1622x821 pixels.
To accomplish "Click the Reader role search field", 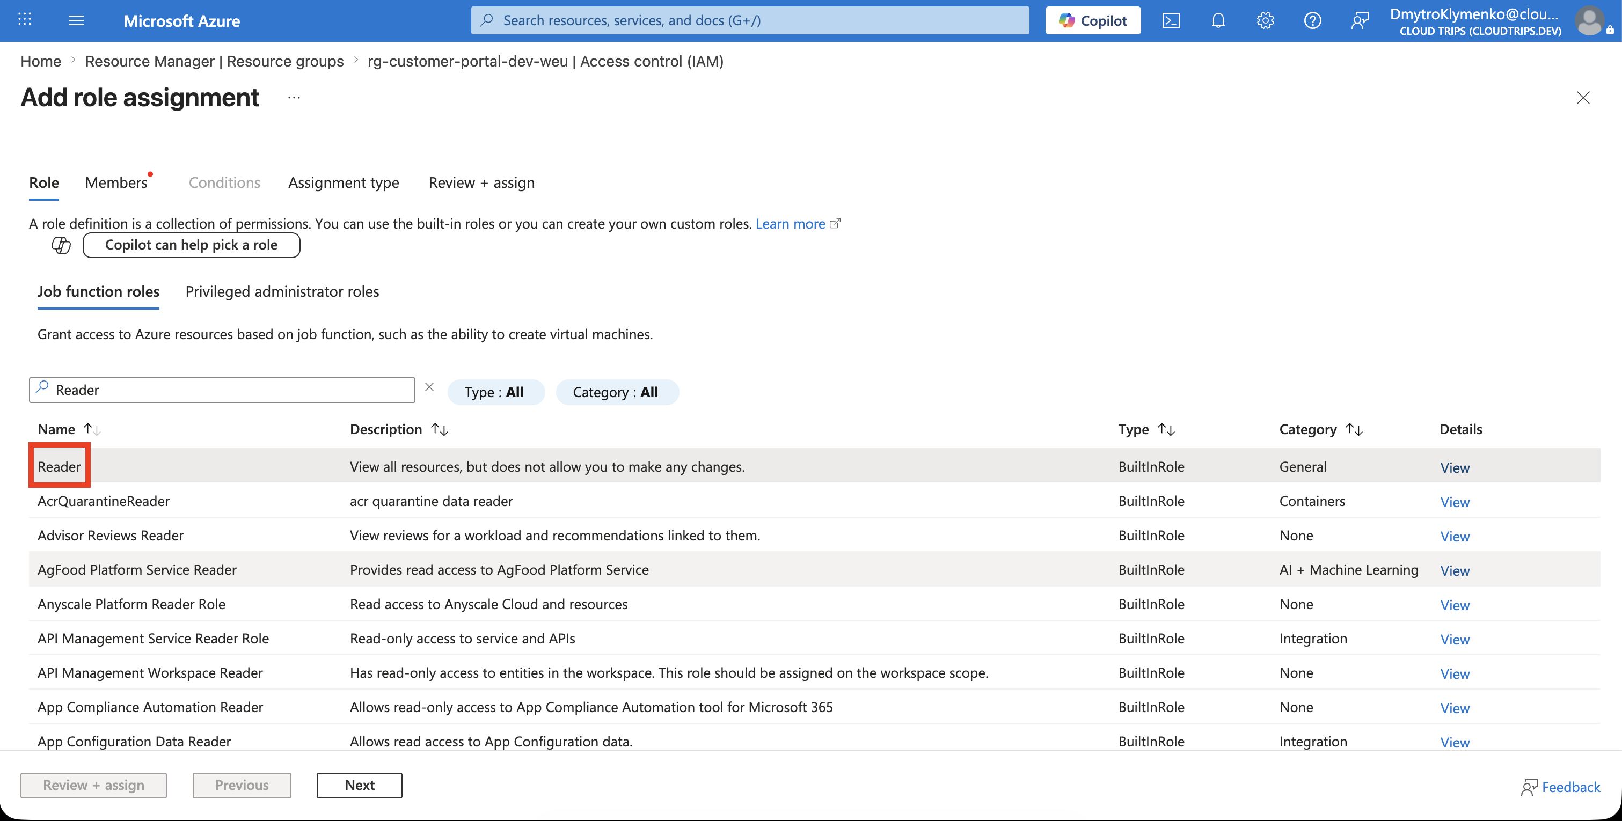I will tap(222, 390).
